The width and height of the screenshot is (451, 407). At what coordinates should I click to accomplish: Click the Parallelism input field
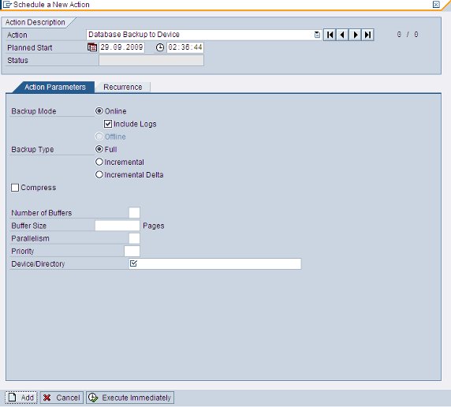[x=134, y=238]
